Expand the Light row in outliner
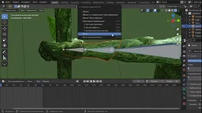The width and height of the screenshot is (202, 113). tap(190, 20)
